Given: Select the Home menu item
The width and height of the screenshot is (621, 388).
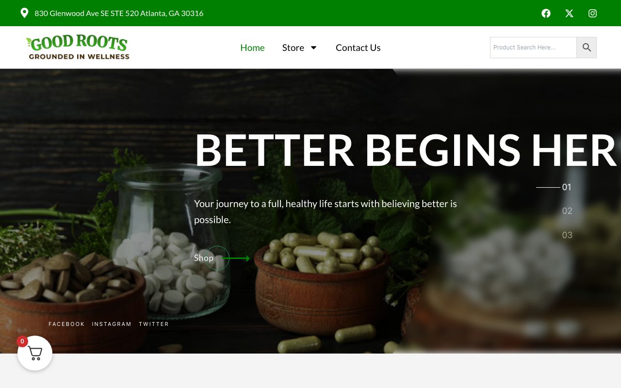Looking at the screenshot, I should click(252, 48).
